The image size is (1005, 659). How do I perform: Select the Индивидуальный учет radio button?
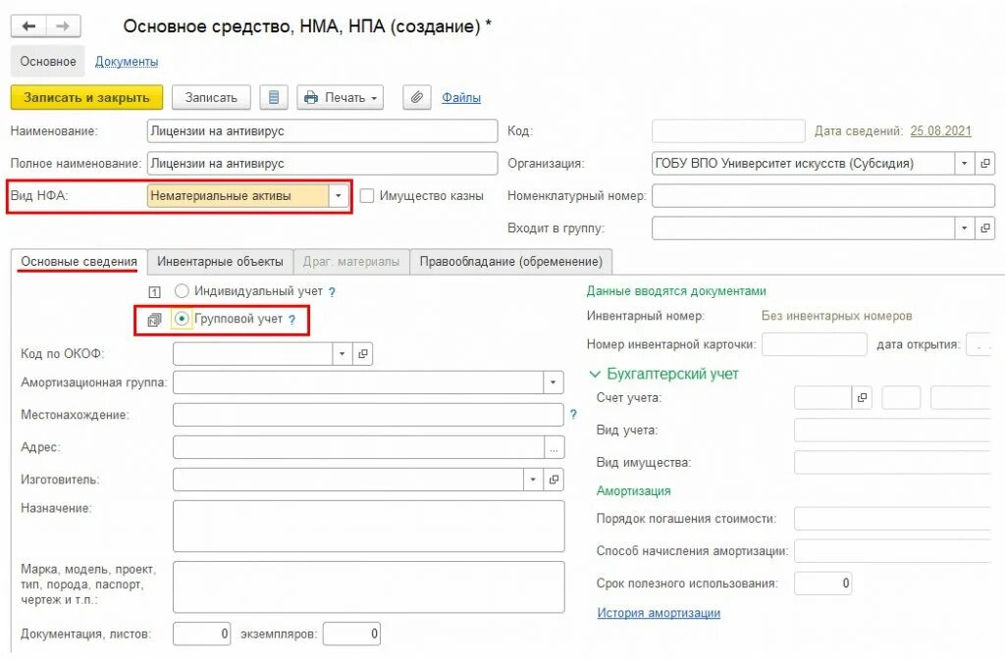point(182,291)
